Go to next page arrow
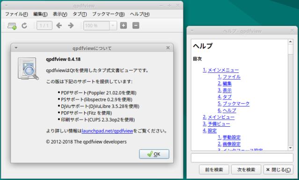 (x=71, y=26)
